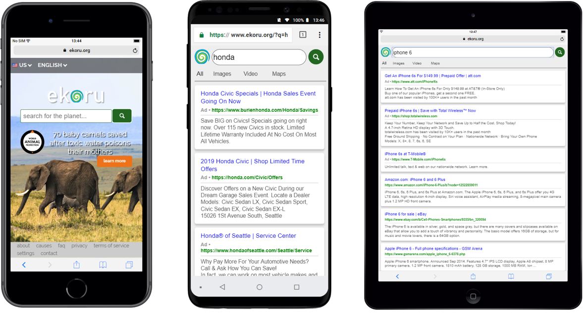Select the All tab on iPad results

tap(384, 63)
